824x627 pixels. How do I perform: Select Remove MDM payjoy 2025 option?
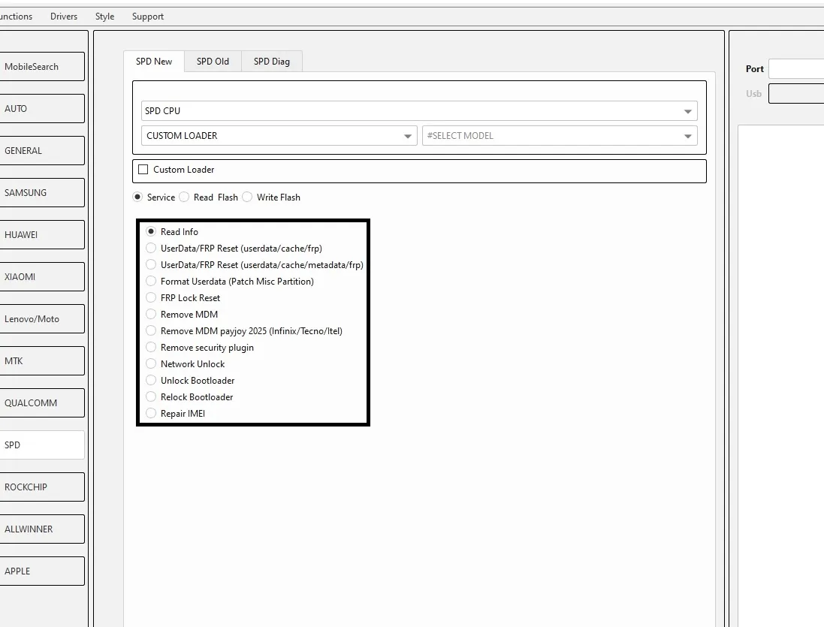(152, 331)
